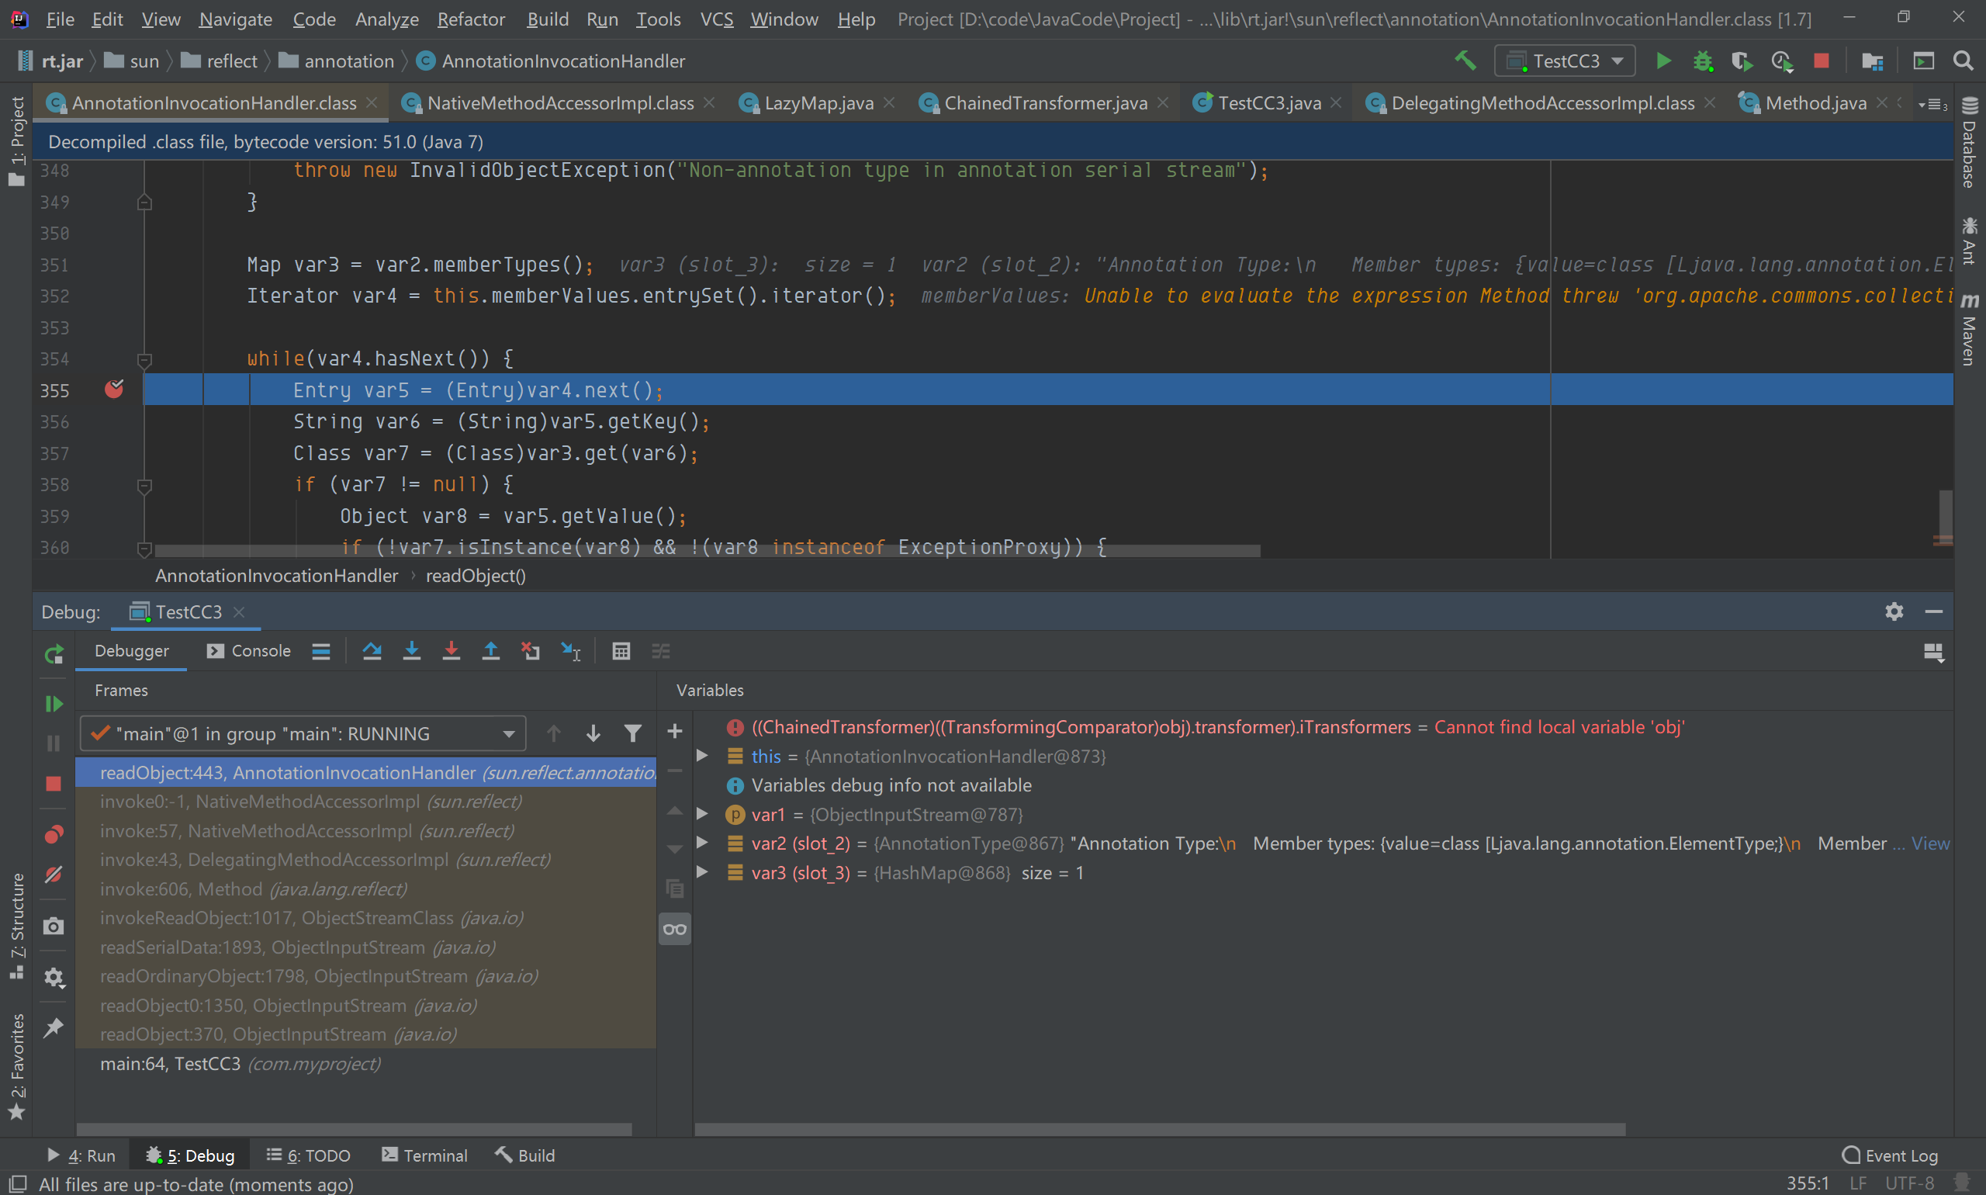Click Resume Program in debug sidebar

pos(53,703)
